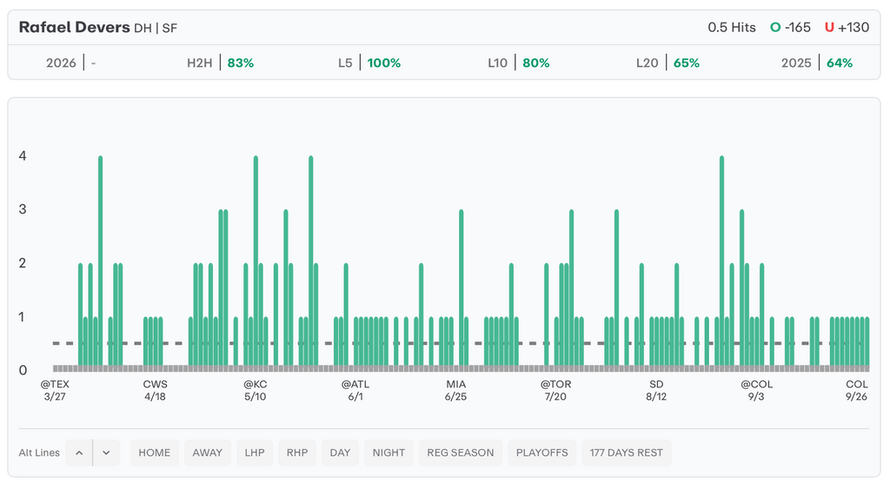The height and width of the screenshot is (488, 890).
Task: Toggle the AWAY games filter
Action: click(x=207, y=452)
